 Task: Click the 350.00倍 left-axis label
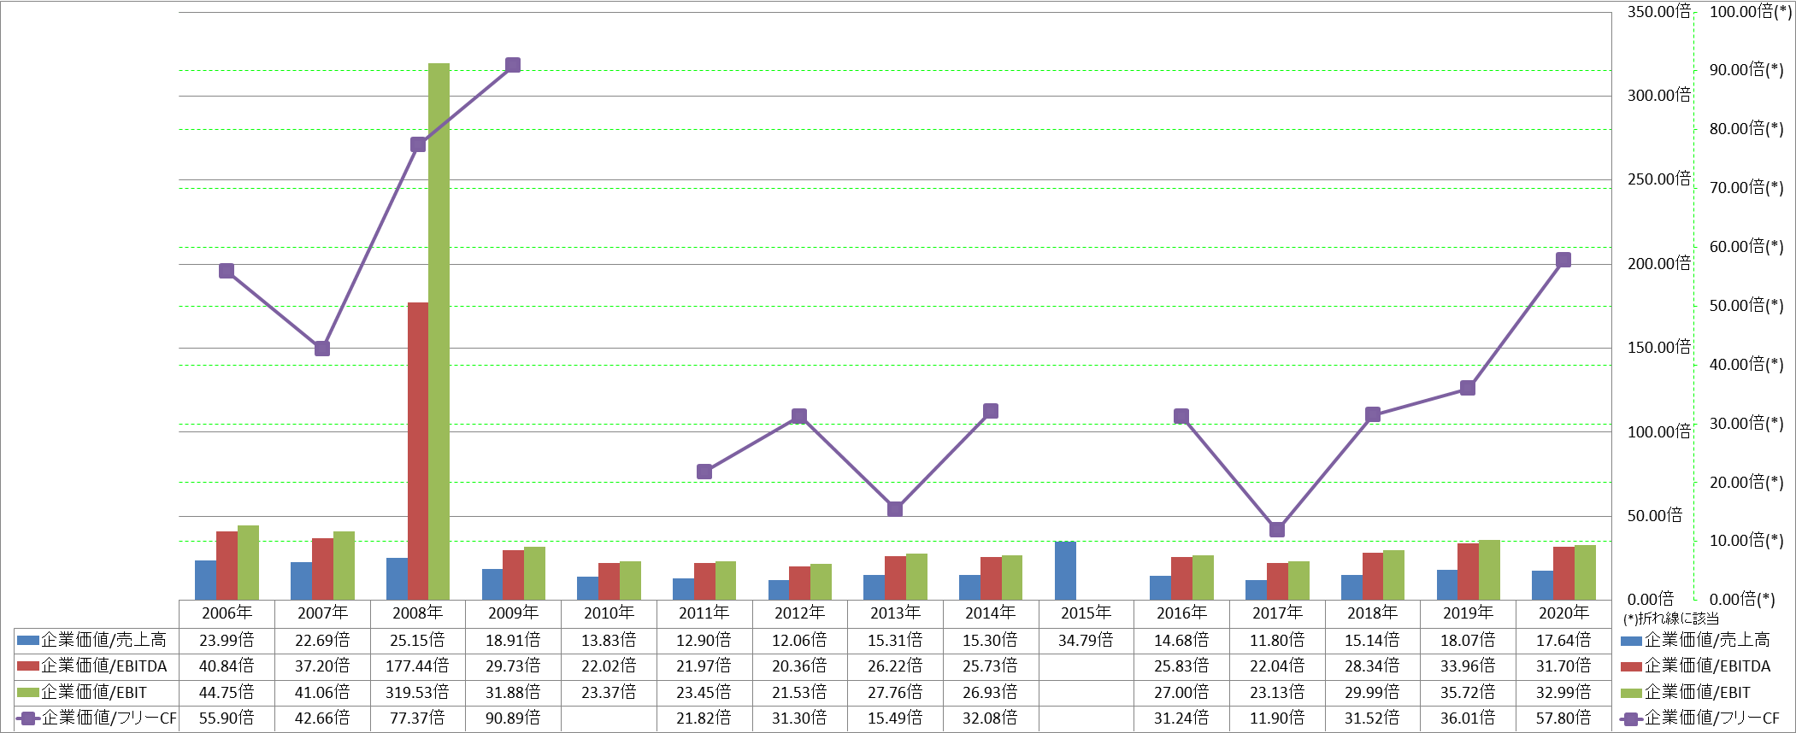point(1658,12)
